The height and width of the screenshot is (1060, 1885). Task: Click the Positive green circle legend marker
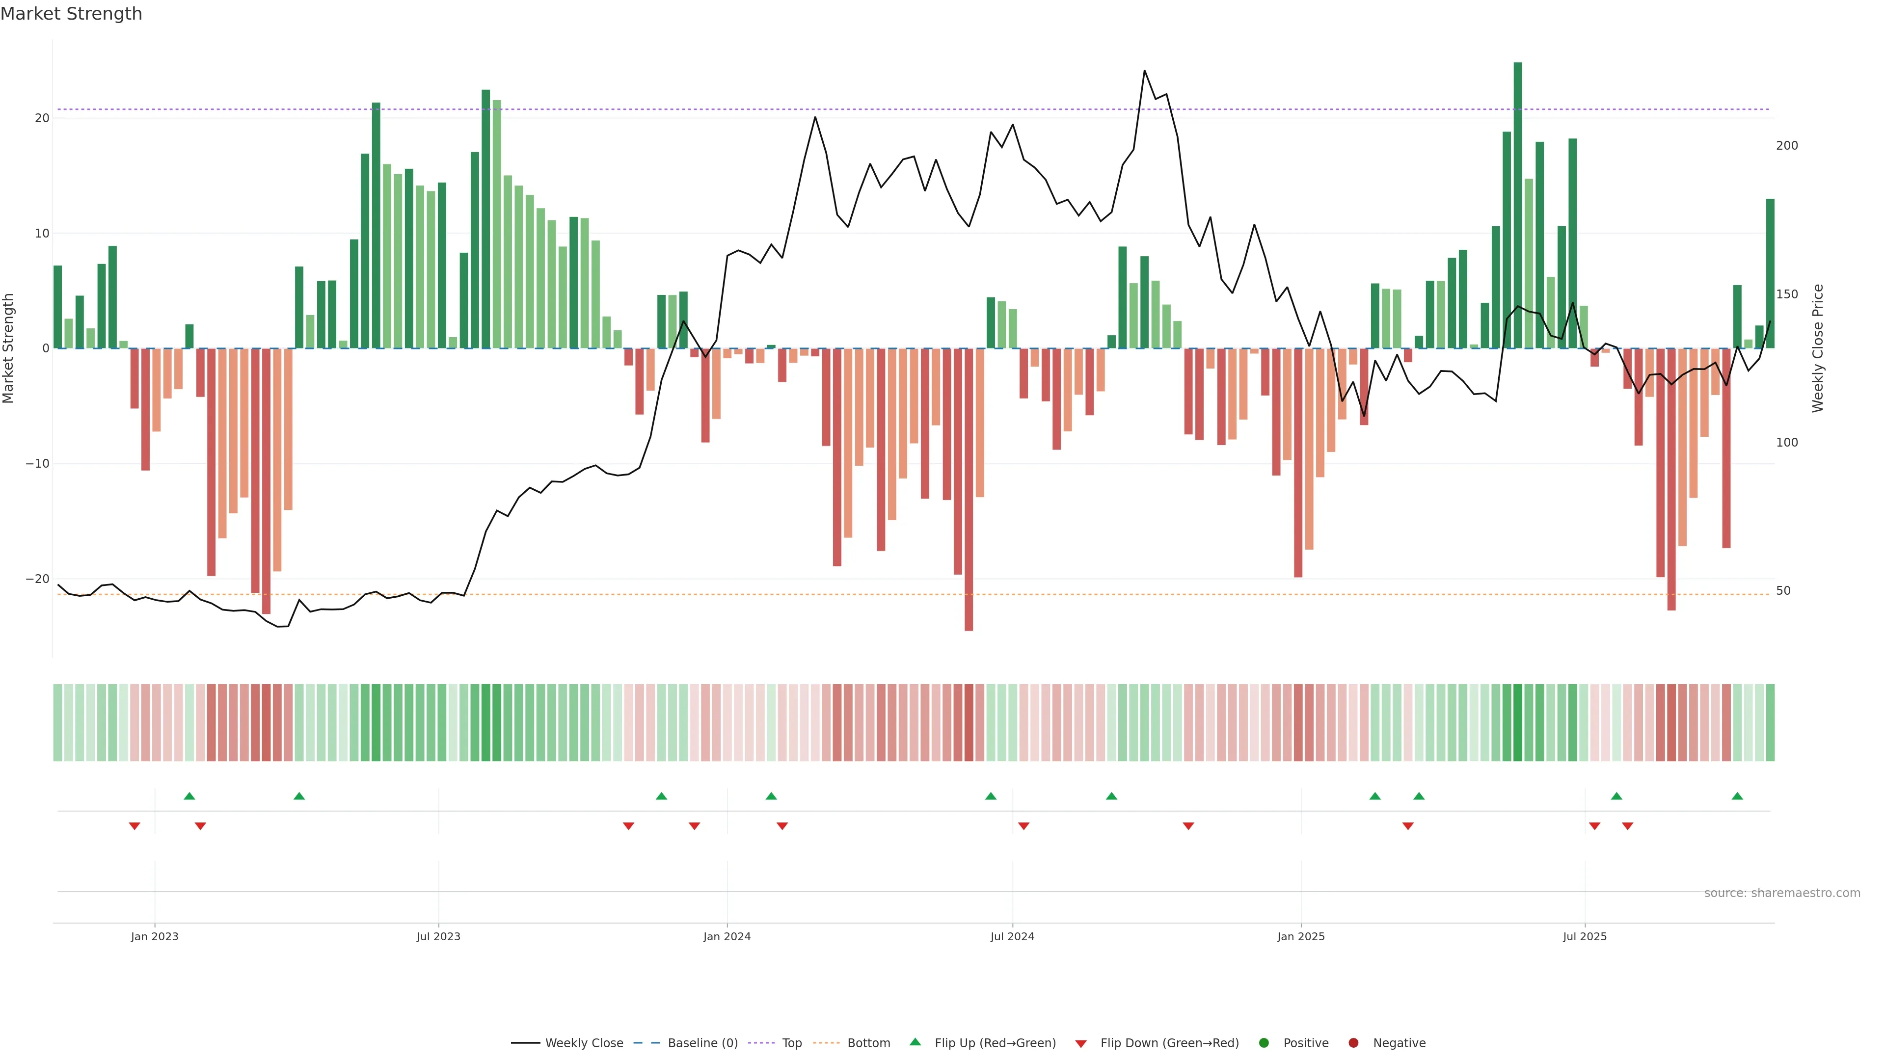point(1264,1042)
